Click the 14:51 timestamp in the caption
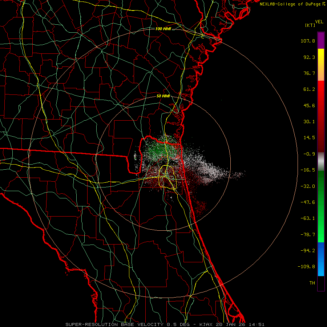This screenshot has height=327, width=327. click(x=257, y=324)
